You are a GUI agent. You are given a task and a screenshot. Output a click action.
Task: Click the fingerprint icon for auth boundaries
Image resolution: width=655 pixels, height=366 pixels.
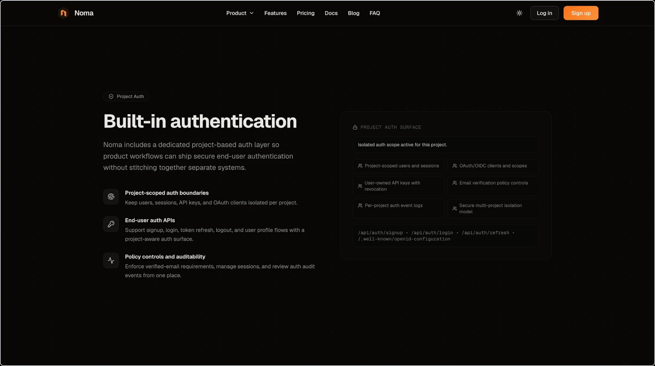[111, 197]
